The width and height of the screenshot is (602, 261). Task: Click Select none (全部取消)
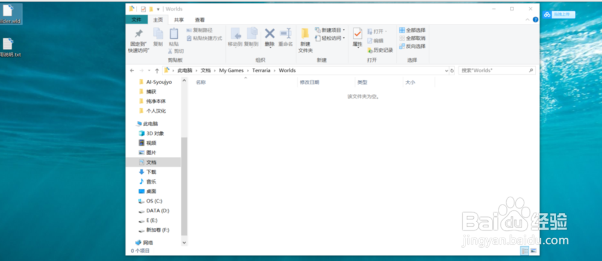412,38
